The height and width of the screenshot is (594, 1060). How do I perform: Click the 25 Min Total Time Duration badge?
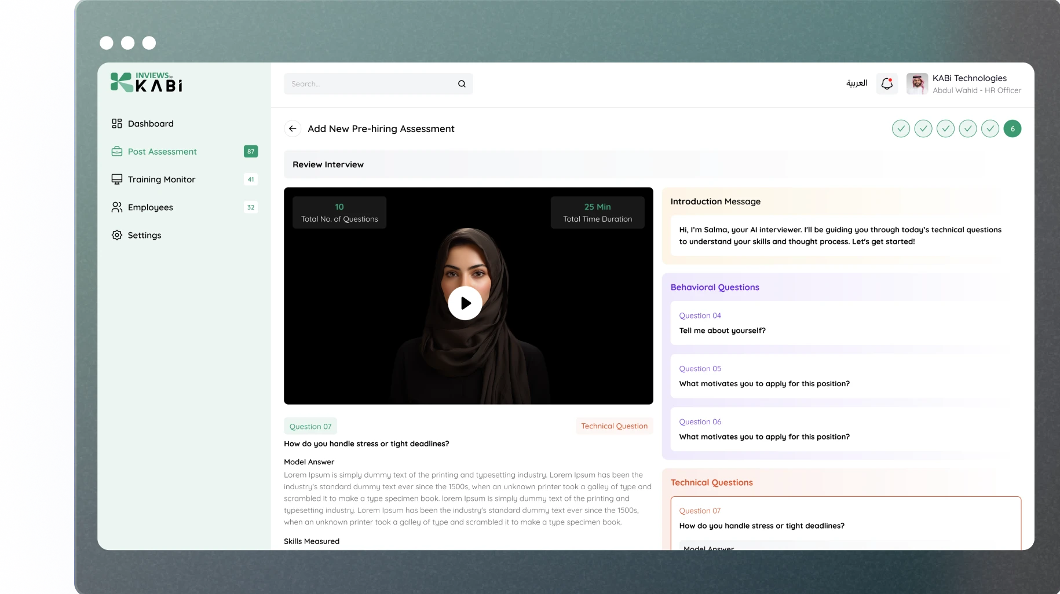597,212
